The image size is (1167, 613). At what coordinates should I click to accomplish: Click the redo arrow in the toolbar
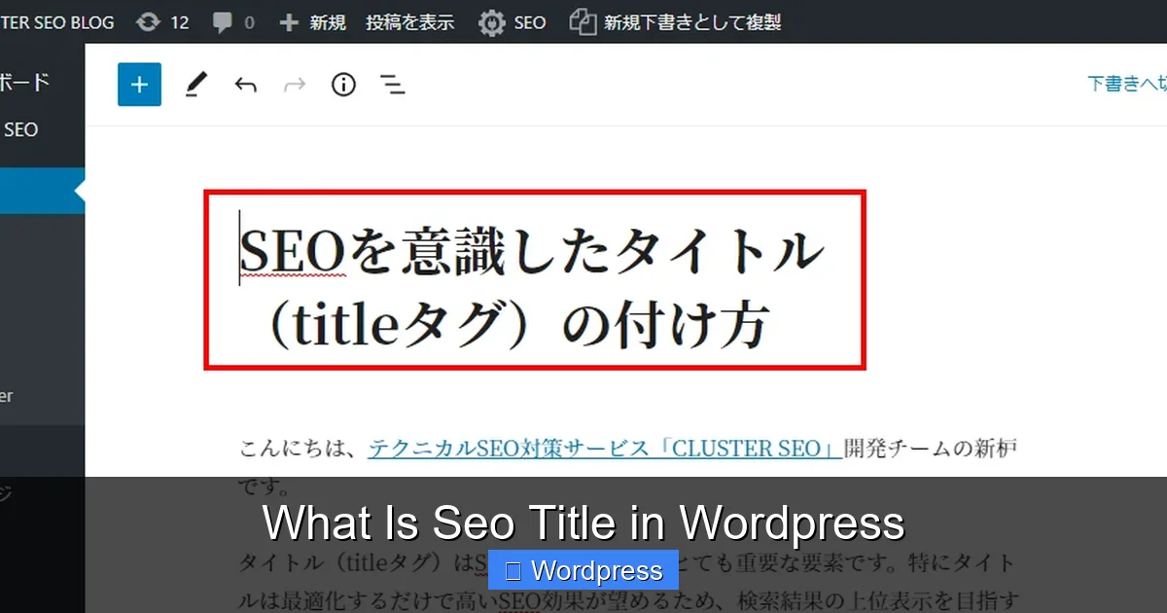point(295,85)
